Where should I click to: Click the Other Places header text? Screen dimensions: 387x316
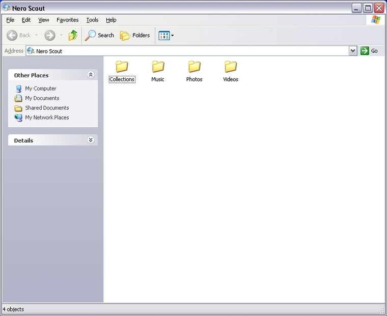click(32, 75)
